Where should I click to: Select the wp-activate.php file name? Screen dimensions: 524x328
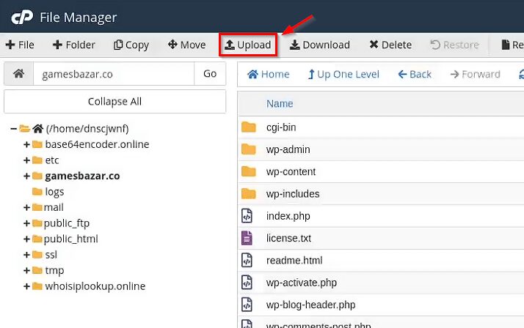pos(302,283)
